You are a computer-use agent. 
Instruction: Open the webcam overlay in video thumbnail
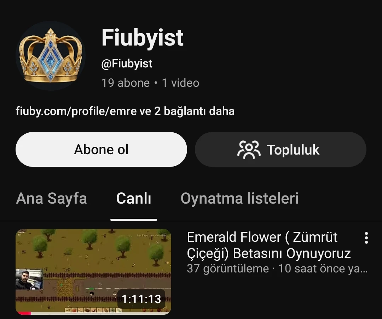coord(29,279)
